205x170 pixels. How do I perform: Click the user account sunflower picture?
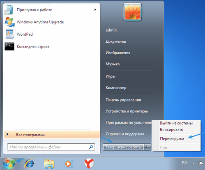[x=132, y=12]
